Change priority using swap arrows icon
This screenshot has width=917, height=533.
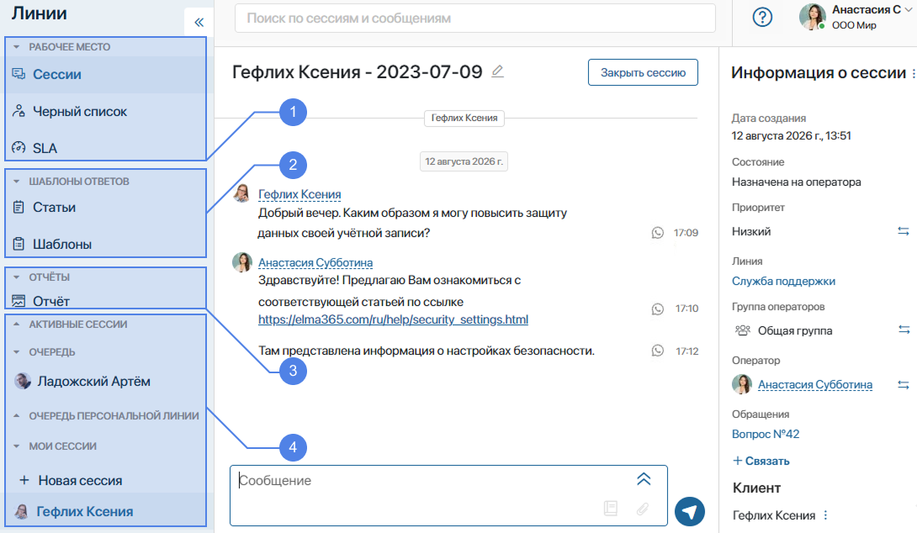tap(904, 231)
